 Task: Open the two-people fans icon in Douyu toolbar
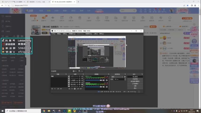tap(116, 18)
